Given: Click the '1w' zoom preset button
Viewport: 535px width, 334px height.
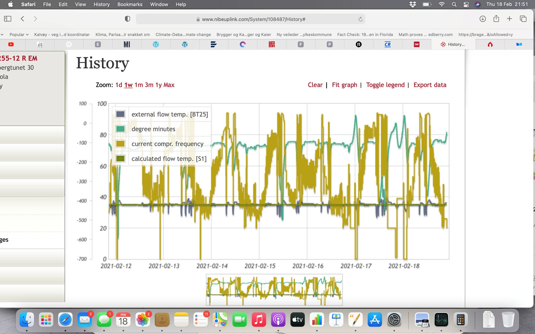Looking at the screenshot, I should click(128, 85).
